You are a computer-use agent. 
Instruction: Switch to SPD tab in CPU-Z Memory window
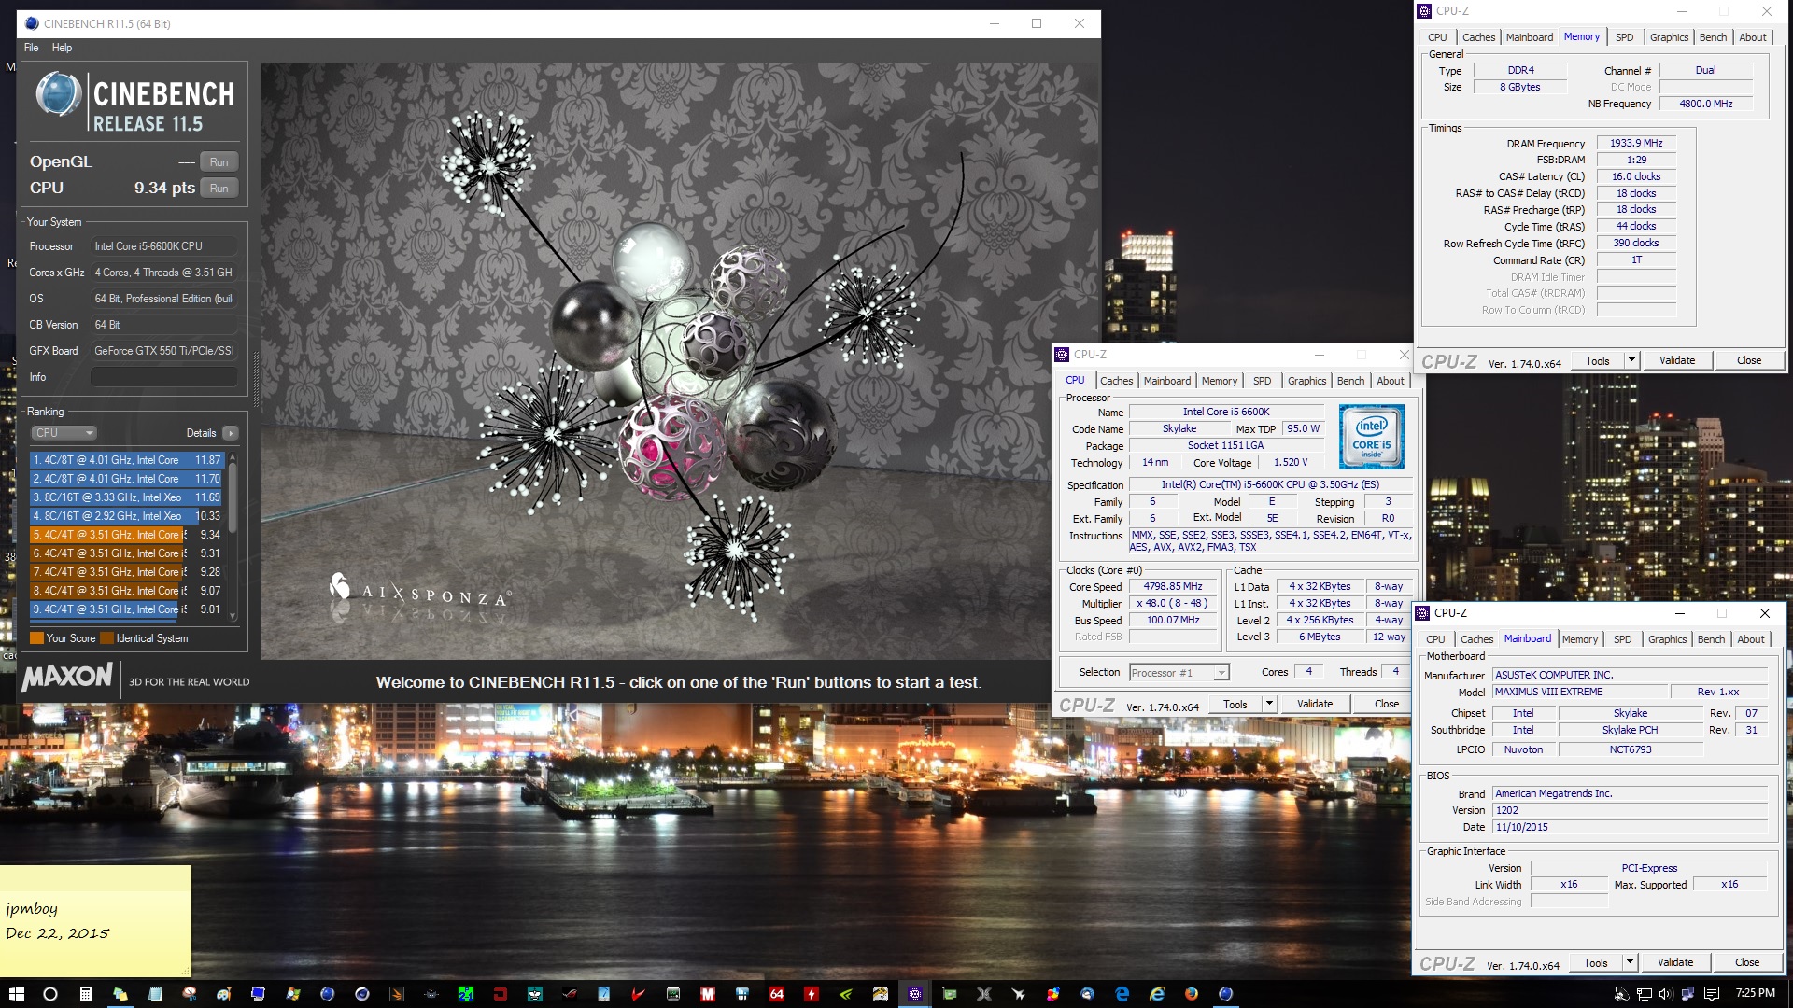(x=1624, y=37)
